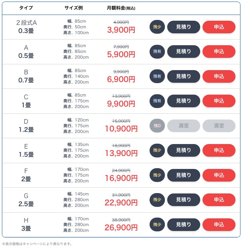The width and height of the screenshot is (242, 249).
Task: Apply with 申込 for type F 2畳
Action: click(x=219, y=175)
